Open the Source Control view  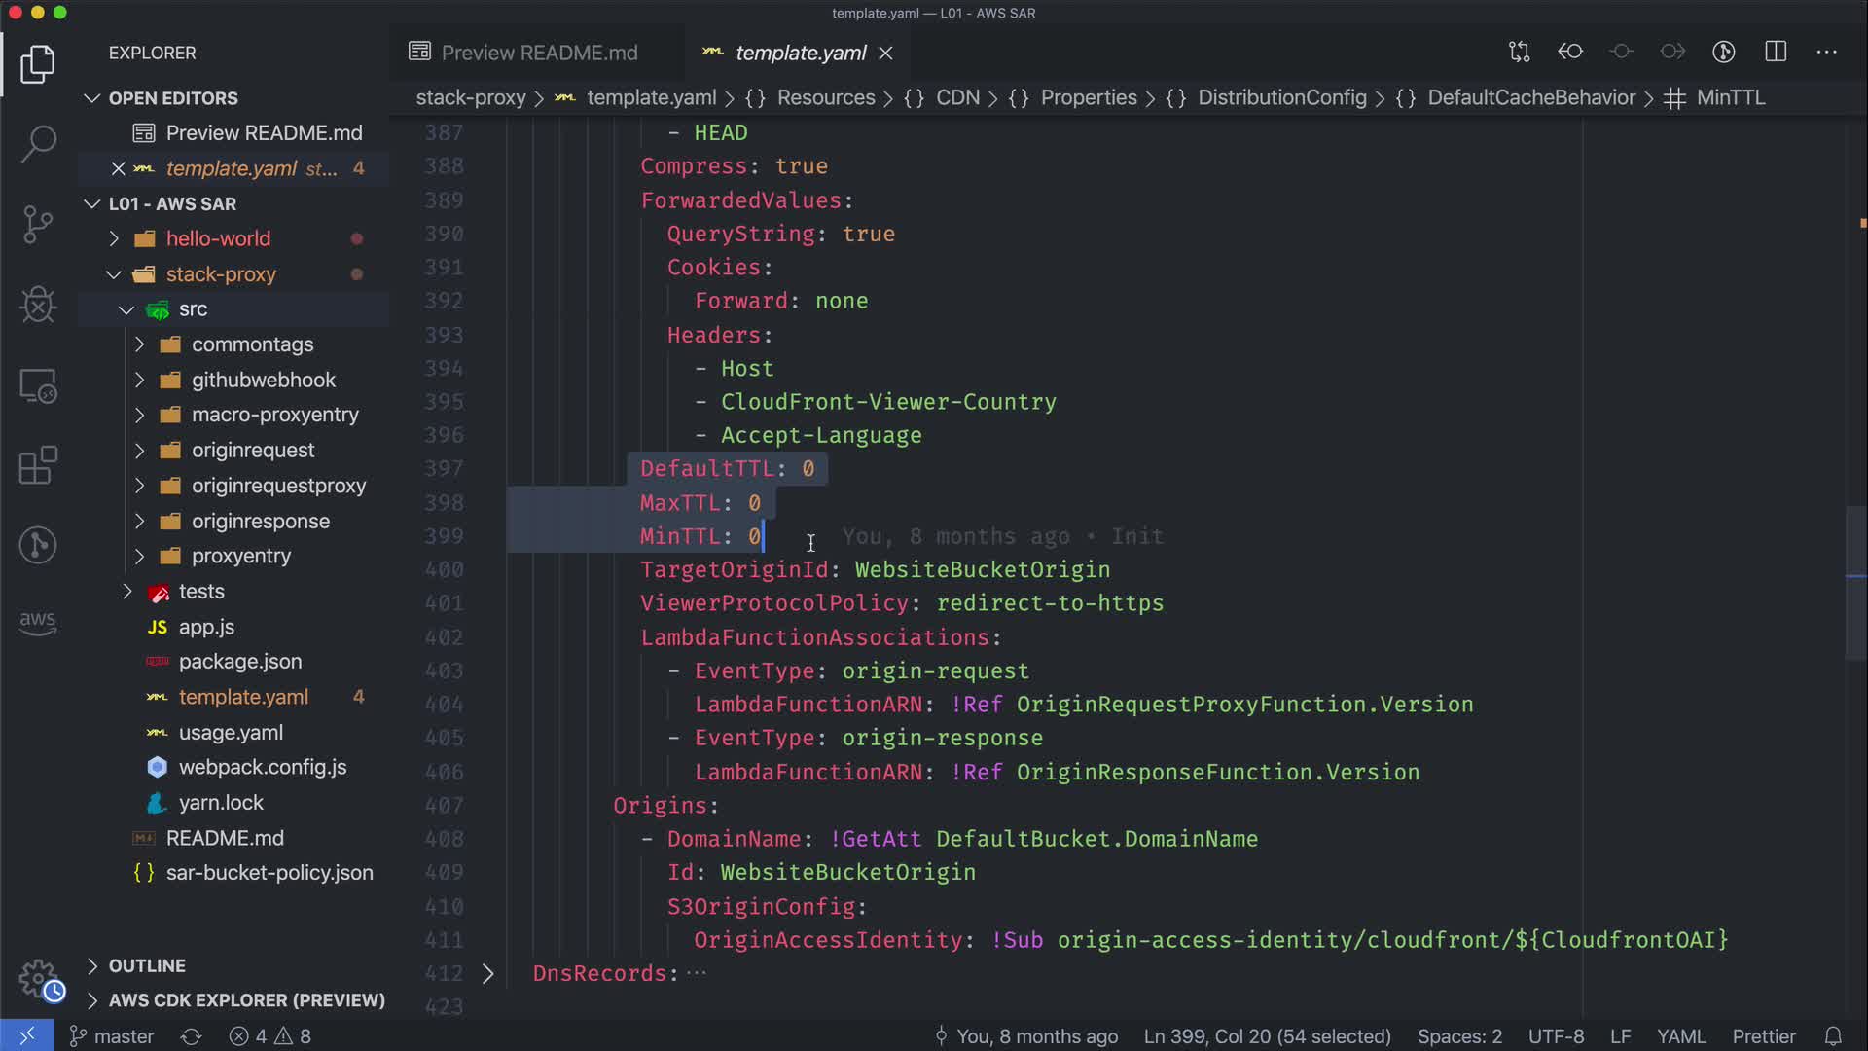pos(38,225)
